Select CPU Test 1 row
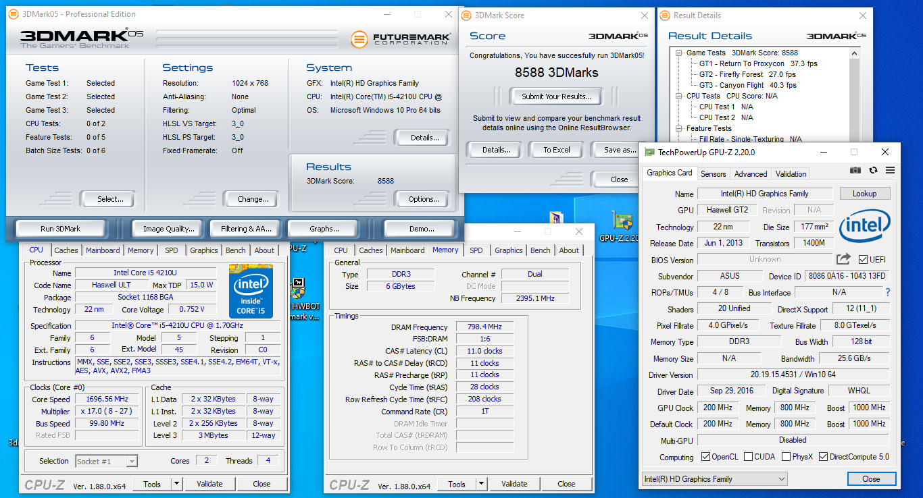 pyautogui.click(x=726, y=107)
